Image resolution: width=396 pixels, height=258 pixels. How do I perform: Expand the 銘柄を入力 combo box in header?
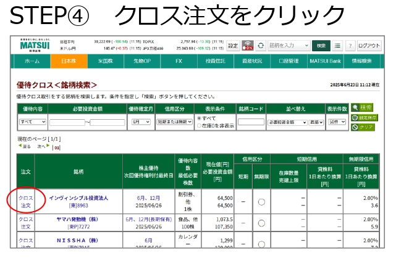point(289,46)
